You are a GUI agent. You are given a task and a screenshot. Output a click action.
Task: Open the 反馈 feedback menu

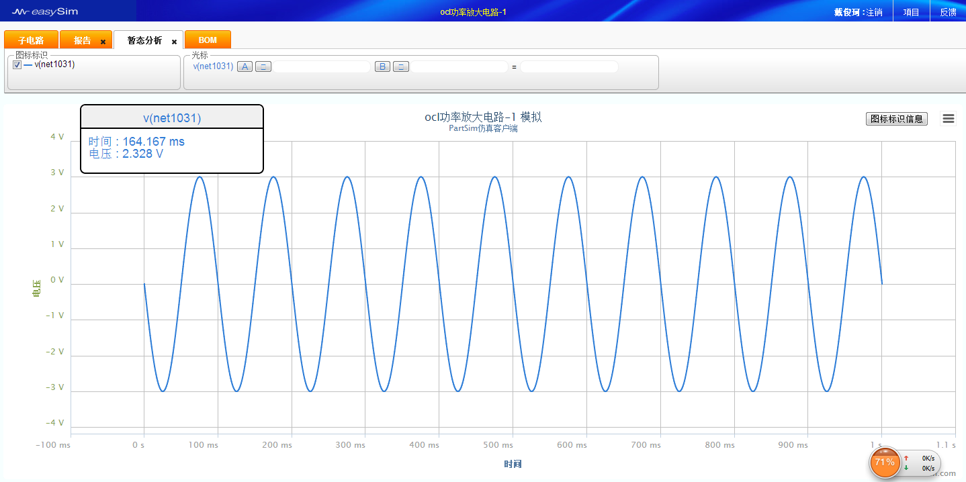[948, 12]
